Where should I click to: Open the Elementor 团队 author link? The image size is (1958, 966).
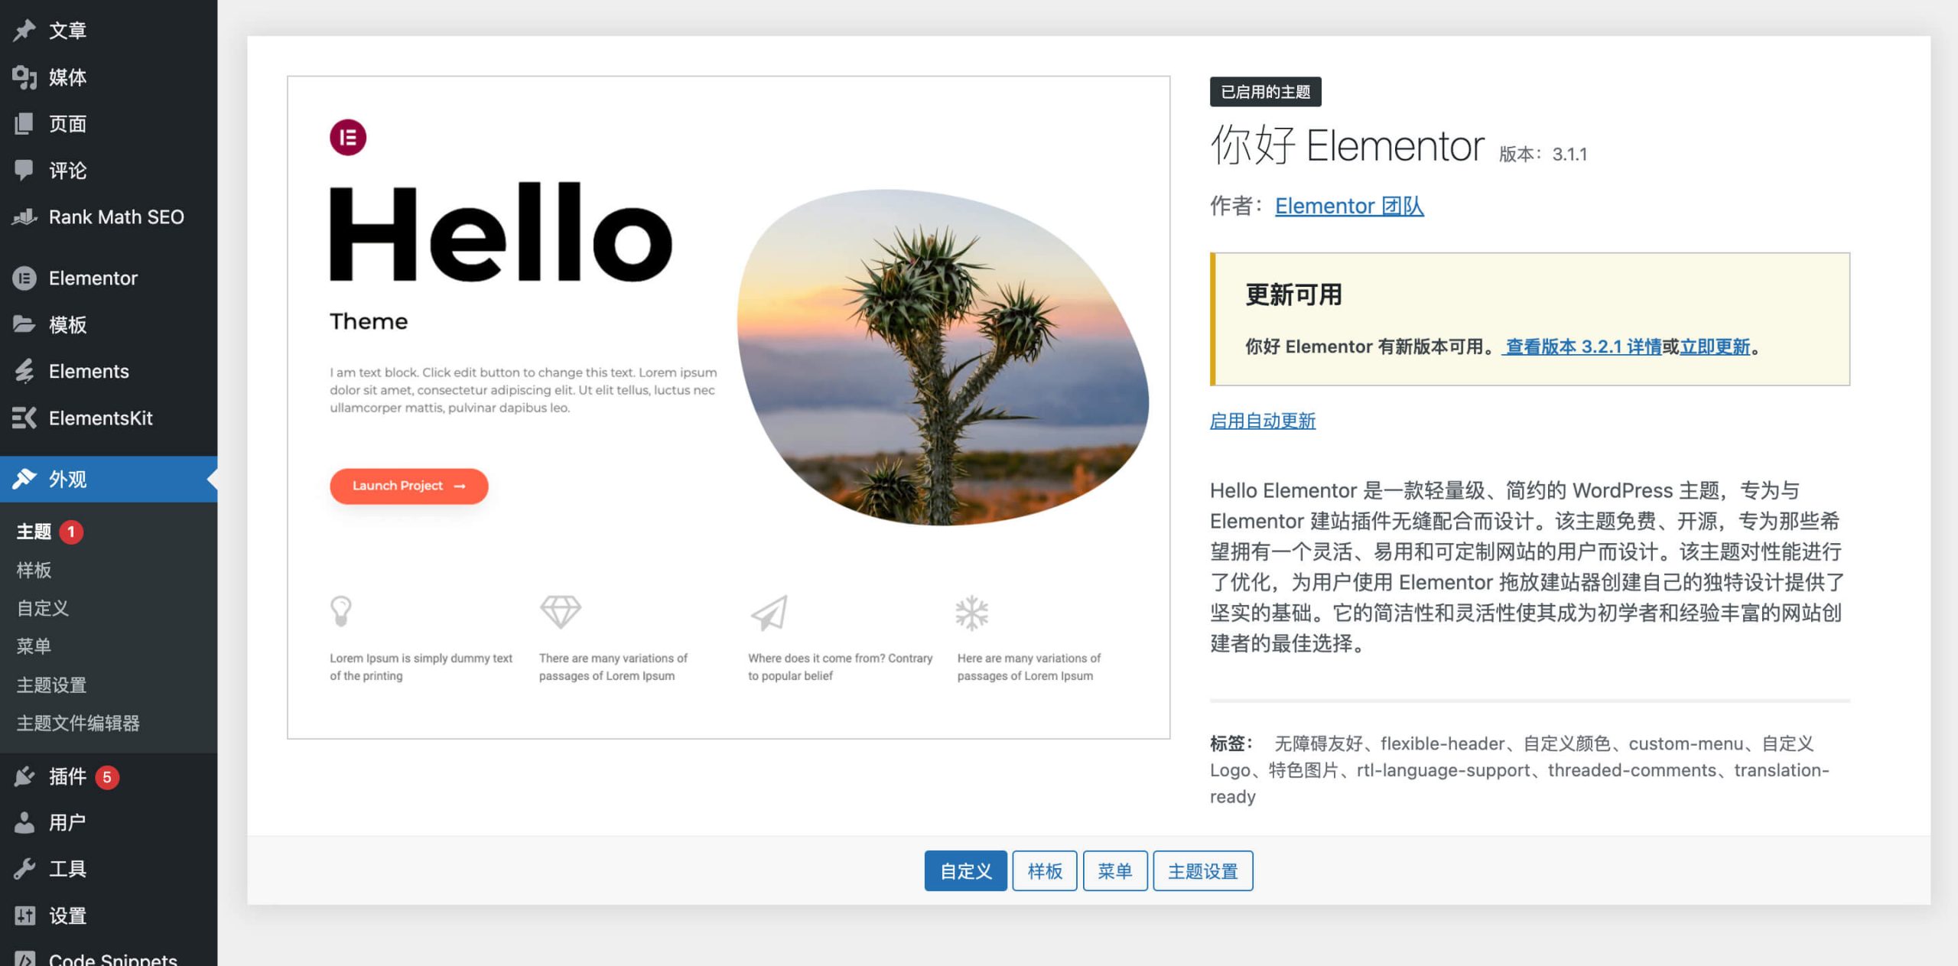[x=1349, y=207]
